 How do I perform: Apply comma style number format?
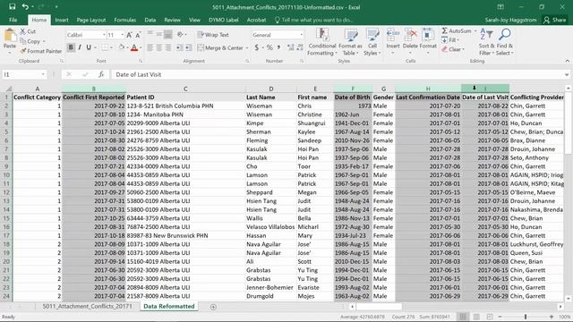[278, 47]
